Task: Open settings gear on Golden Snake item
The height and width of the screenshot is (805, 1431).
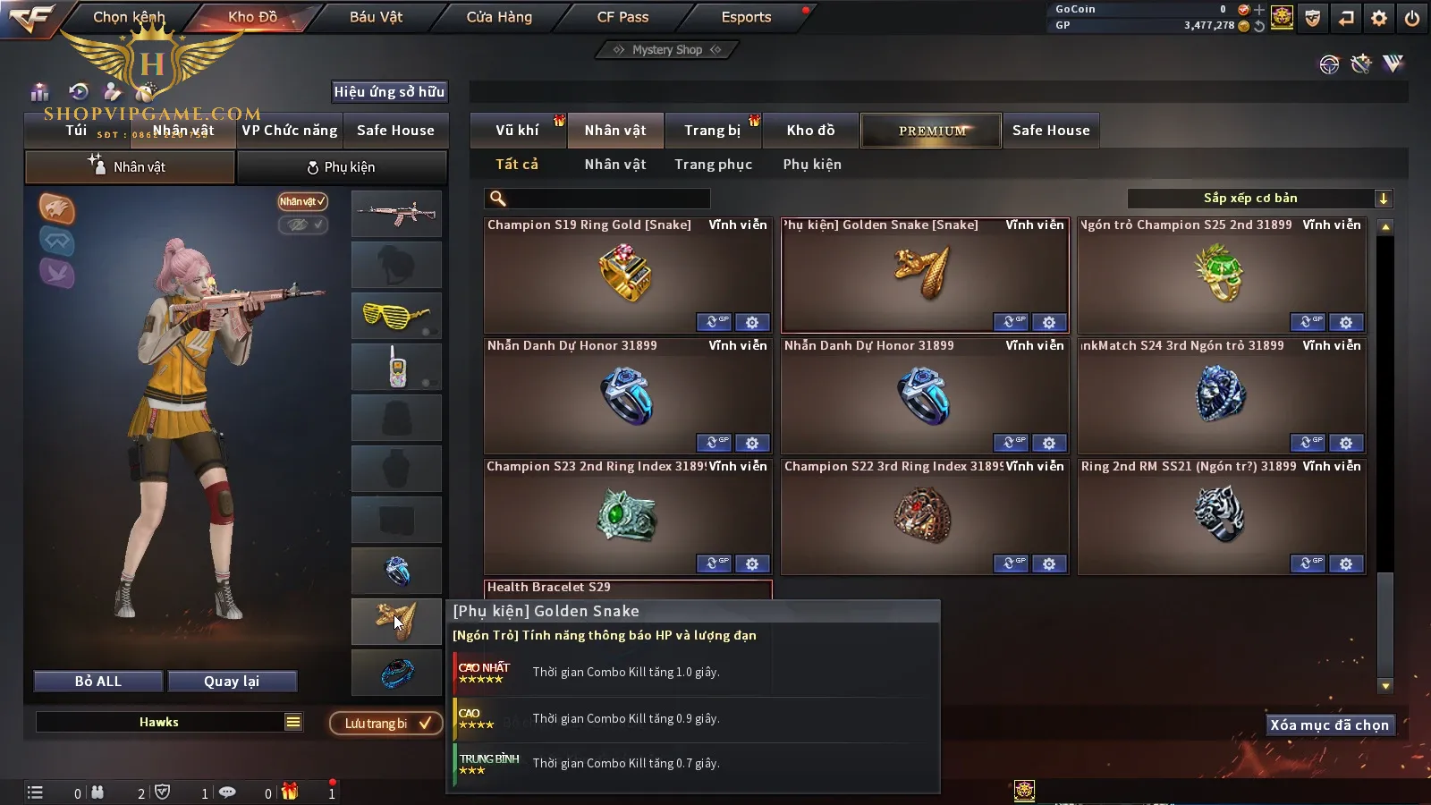Action: pyautogui.click(x=1049, y=322)
